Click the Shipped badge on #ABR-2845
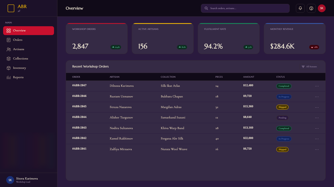Viewport: 334px width, 187px height. coord(282,107)
